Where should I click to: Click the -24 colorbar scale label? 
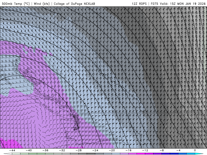pyautogui.click(x=95, y=150)
